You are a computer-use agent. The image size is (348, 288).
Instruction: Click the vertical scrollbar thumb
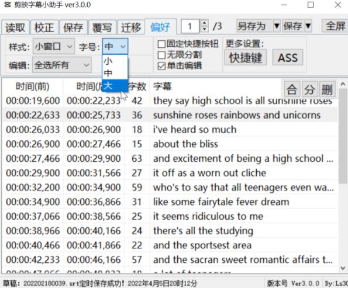click(x=343, y=136)
